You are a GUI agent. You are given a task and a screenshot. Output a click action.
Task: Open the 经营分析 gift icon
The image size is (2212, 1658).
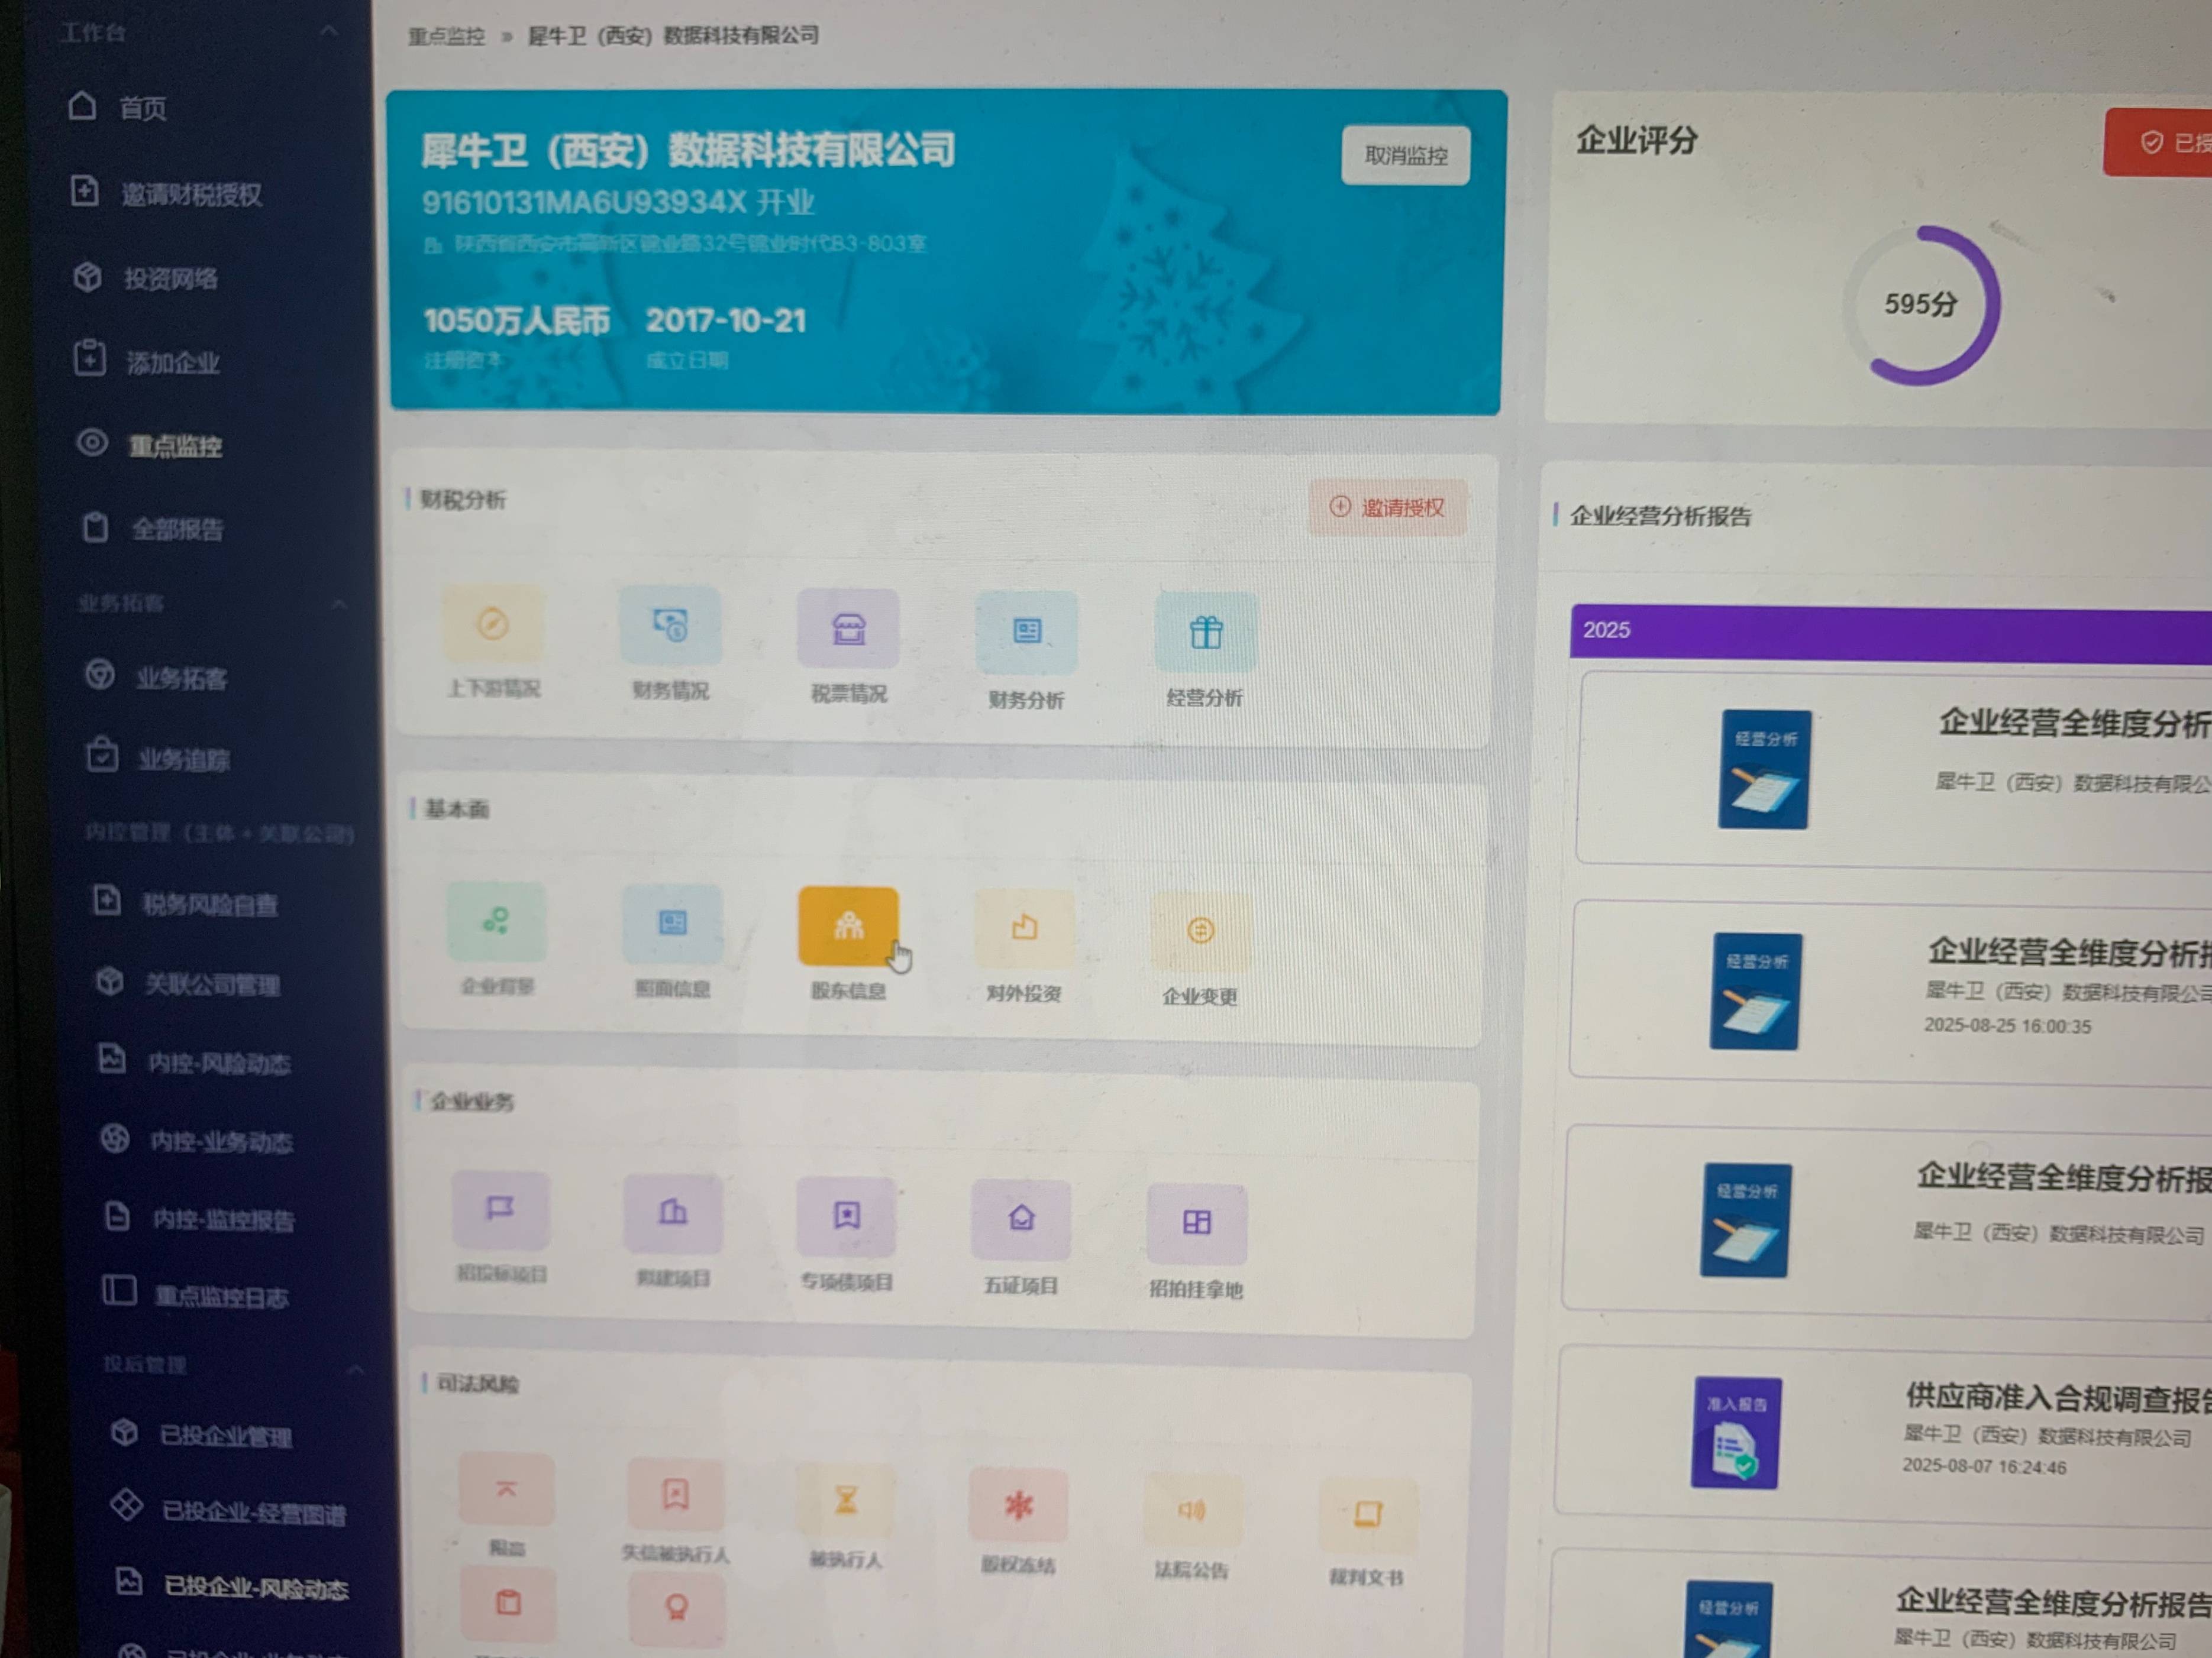click(x=1205, y=633)
